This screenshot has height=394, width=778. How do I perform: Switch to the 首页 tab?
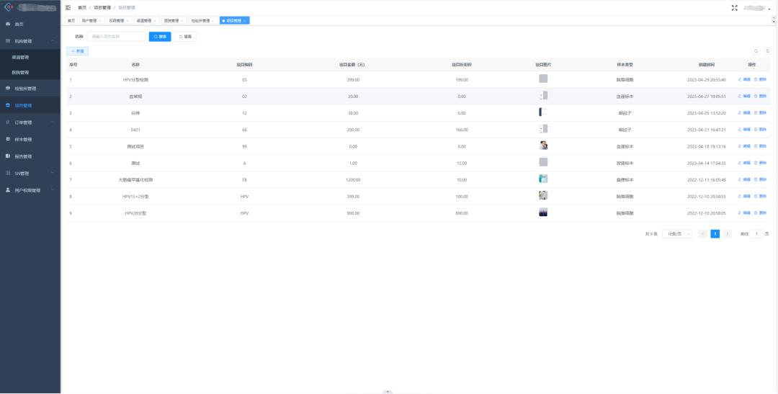click(x=71, y=21)
